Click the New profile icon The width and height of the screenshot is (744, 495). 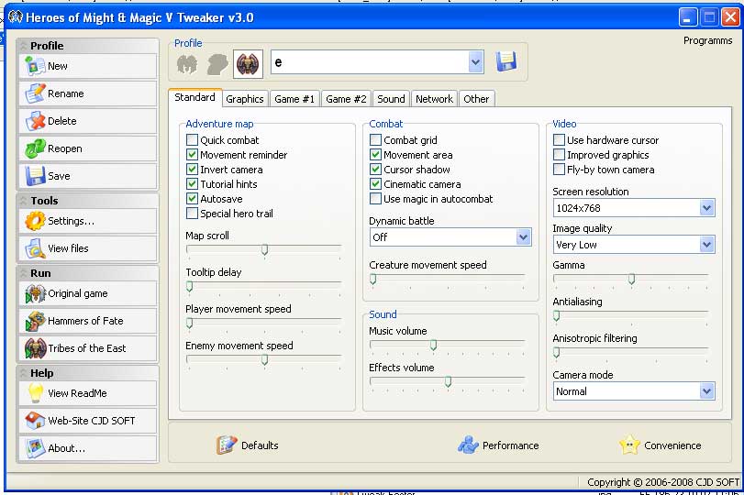tap(35, 66)
